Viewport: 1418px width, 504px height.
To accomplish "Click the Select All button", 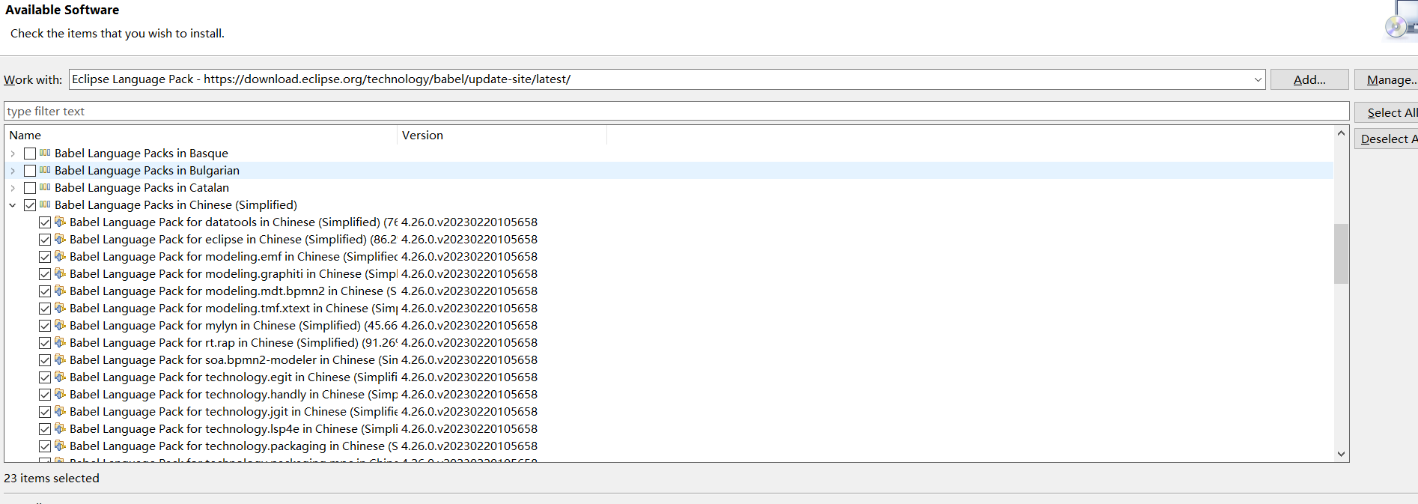I will 1387,112.
